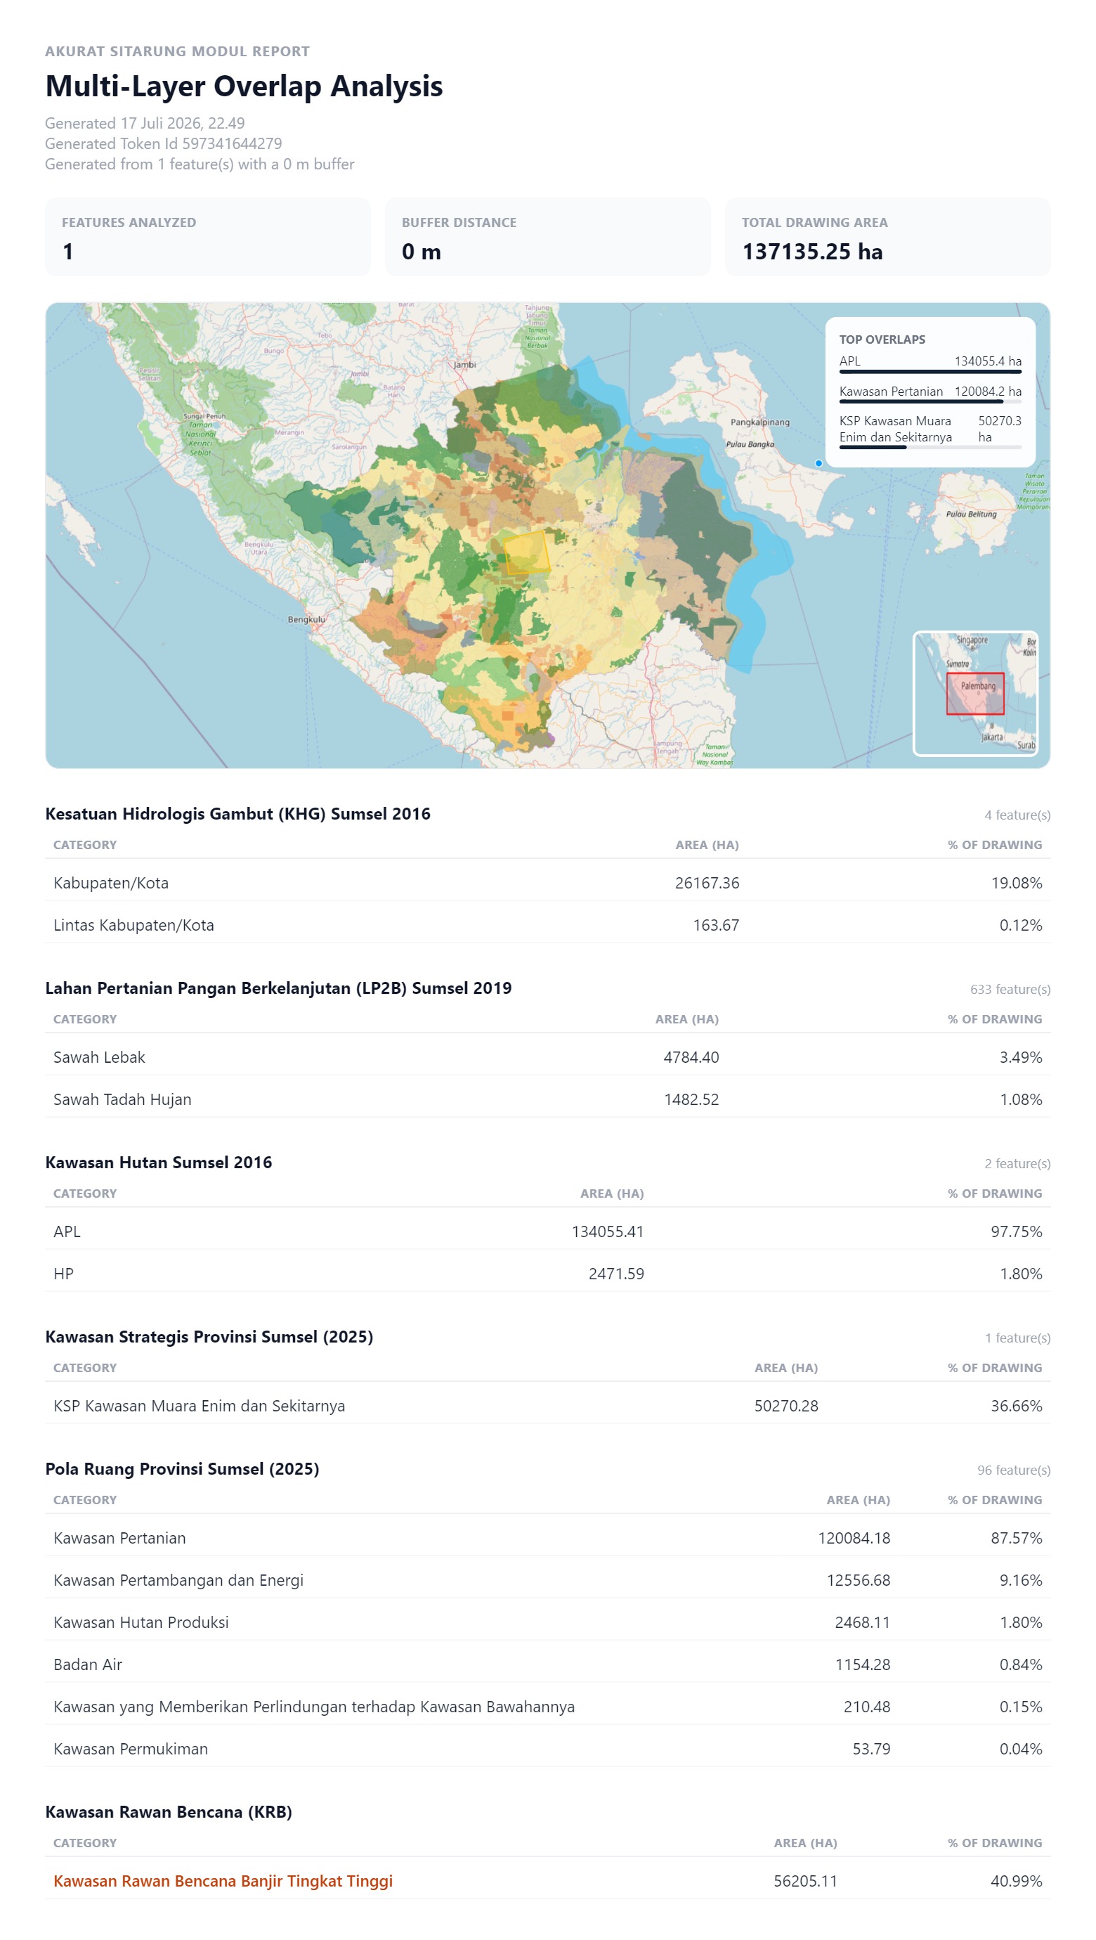Click the "Pangkalpinang" city label on the map
The height and width of the screenshot is (1940, 1096).
click(x=759, y=422)
